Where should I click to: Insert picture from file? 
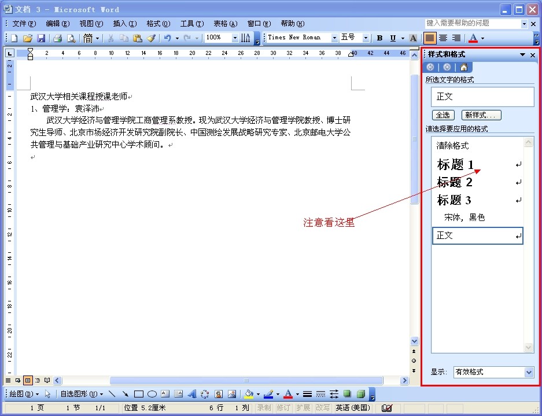point(232,394)
